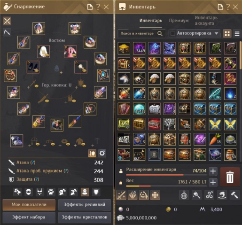The height and width of the screenshot is (225, 242).
Task: Switch to the Премиум tab
Action: click(179, 21)
